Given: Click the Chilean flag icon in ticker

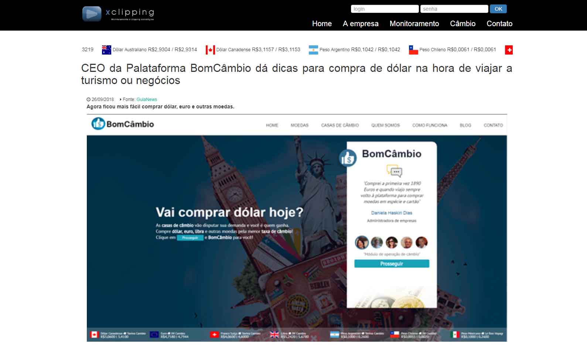Looking at the screenshot, I should pyautogui.click(x=413, y=50).
